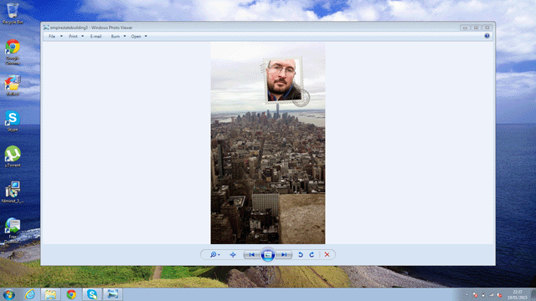Go to the previous photo

(x=251, y=254)
